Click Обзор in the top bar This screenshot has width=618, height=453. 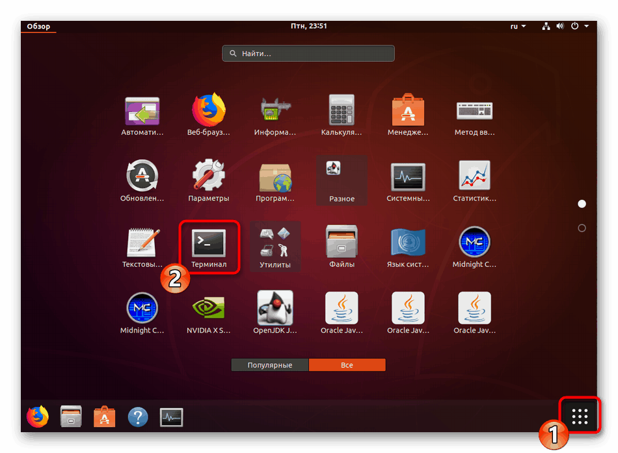click(x=38, y=26)
